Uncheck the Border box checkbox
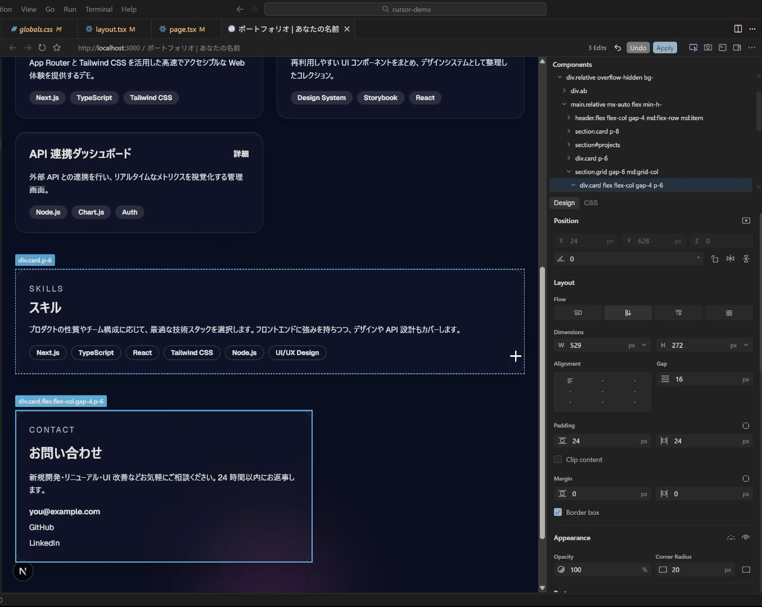This screenshot has height=607, width=762. click(558, 513)
